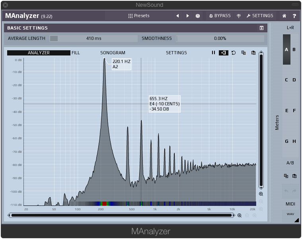Paste analyzer data using clipboard icon
The width and height of the screenshot is (302, 239).
[253, 53]
